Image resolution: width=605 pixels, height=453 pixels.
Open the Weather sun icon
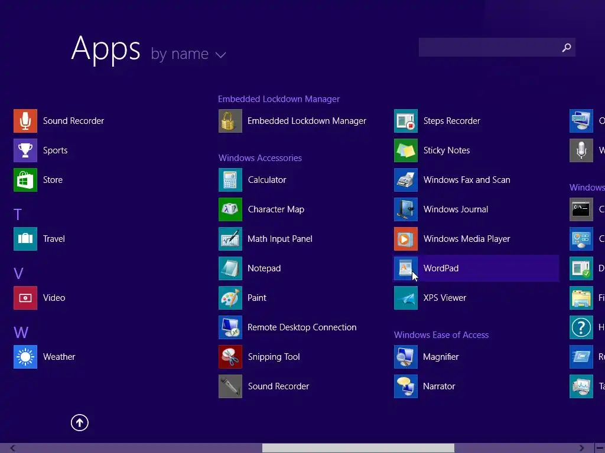25,357
